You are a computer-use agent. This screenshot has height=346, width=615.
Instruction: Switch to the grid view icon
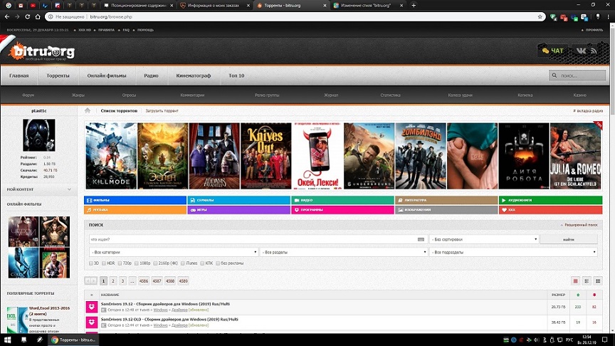pos(598,281)
